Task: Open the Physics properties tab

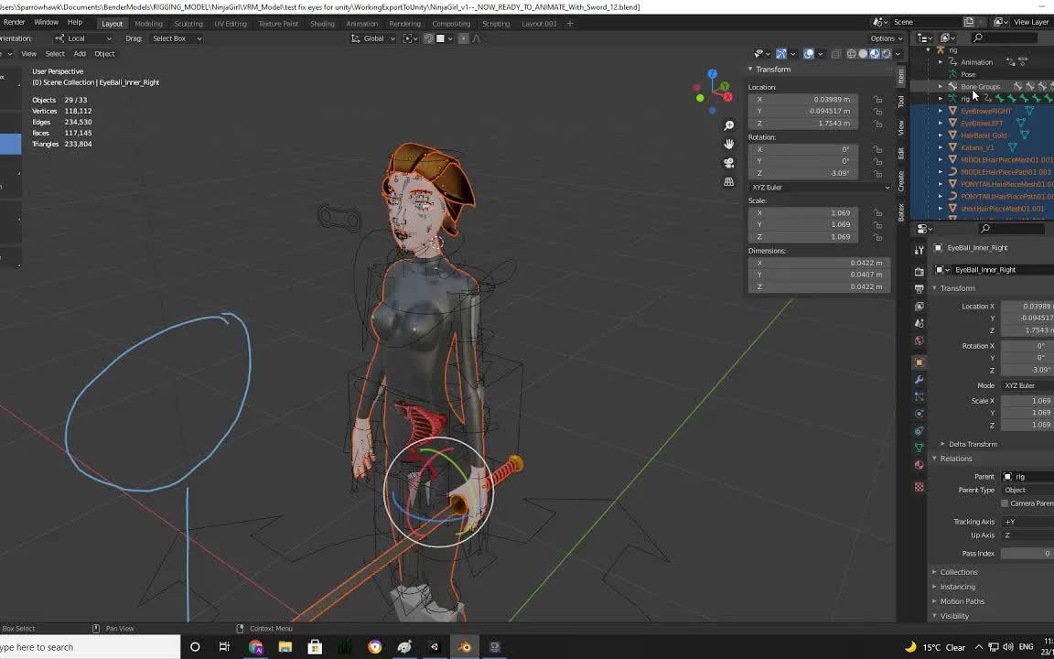Action: [x=920, y=412]
